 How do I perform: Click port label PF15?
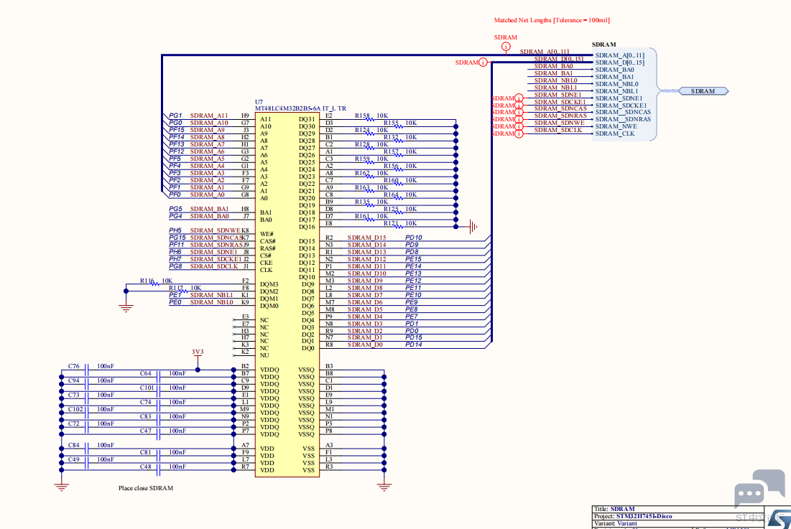pos(177,130)
